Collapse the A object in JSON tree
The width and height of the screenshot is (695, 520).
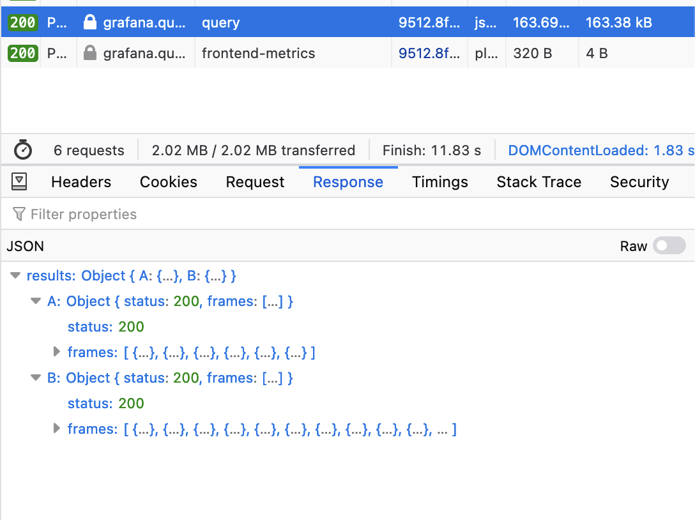pos(35,301)
